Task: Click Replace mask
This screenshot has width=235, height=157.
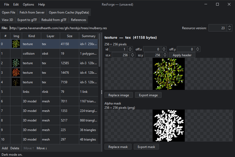Action: point(118,147)
